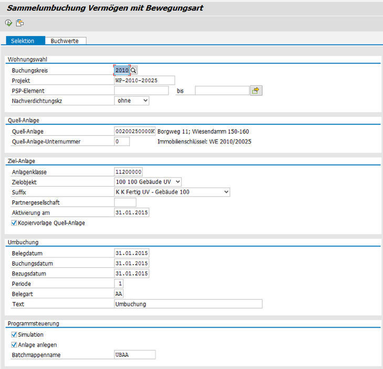The width and height of the screenshot is (383, 369).
Task: Select the Belegdatum date field
Action: tap(132, 253)
